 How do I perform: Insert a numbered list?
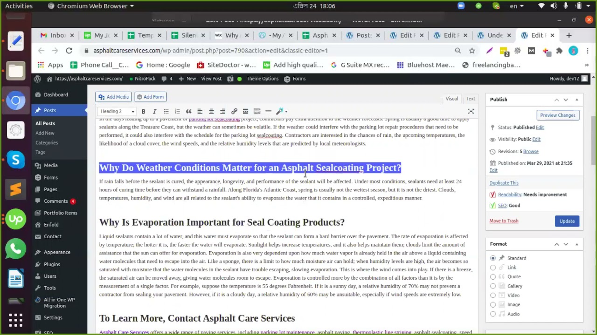pos(177,111)
